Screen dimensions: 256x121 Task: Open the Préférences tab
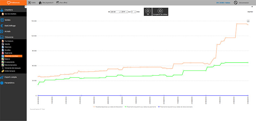pos(13,3)
